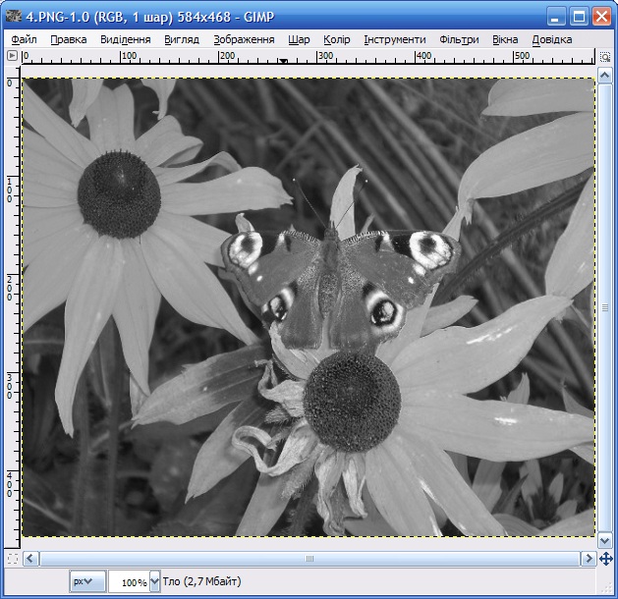618x599 pixels.
Task: Click the horizontal scrollbar thumb
Action: tap(309, 559)
